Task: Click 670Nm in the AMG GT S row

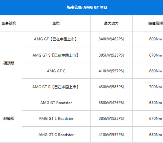Action: pyautogui.click(x=156, y=55)
